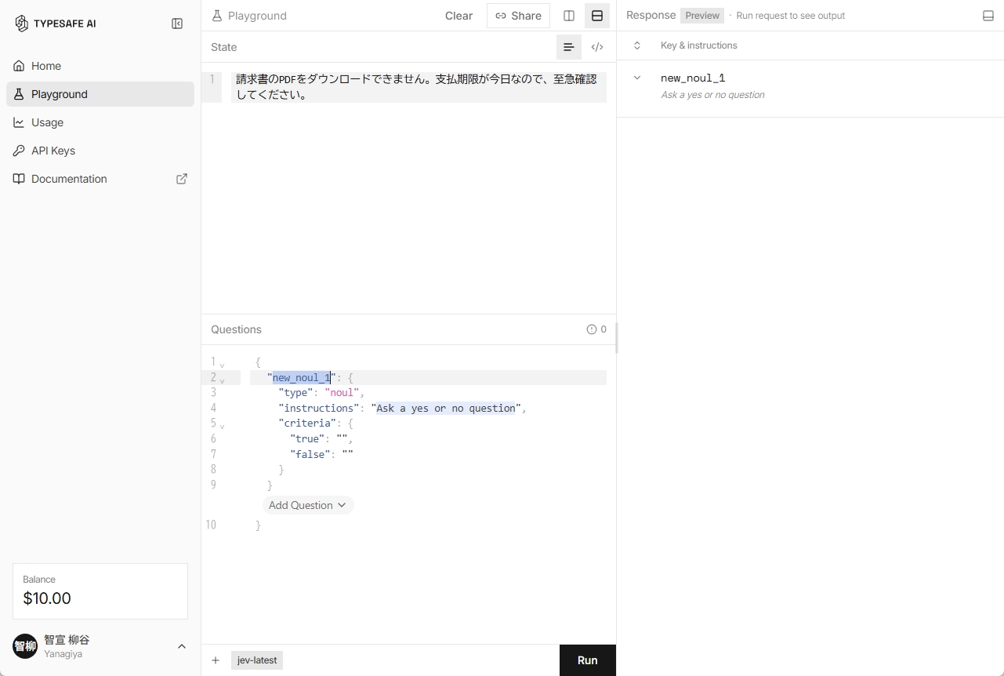
Task: Collapse the sidebar with the panel icon
Action: coord(177,24)
